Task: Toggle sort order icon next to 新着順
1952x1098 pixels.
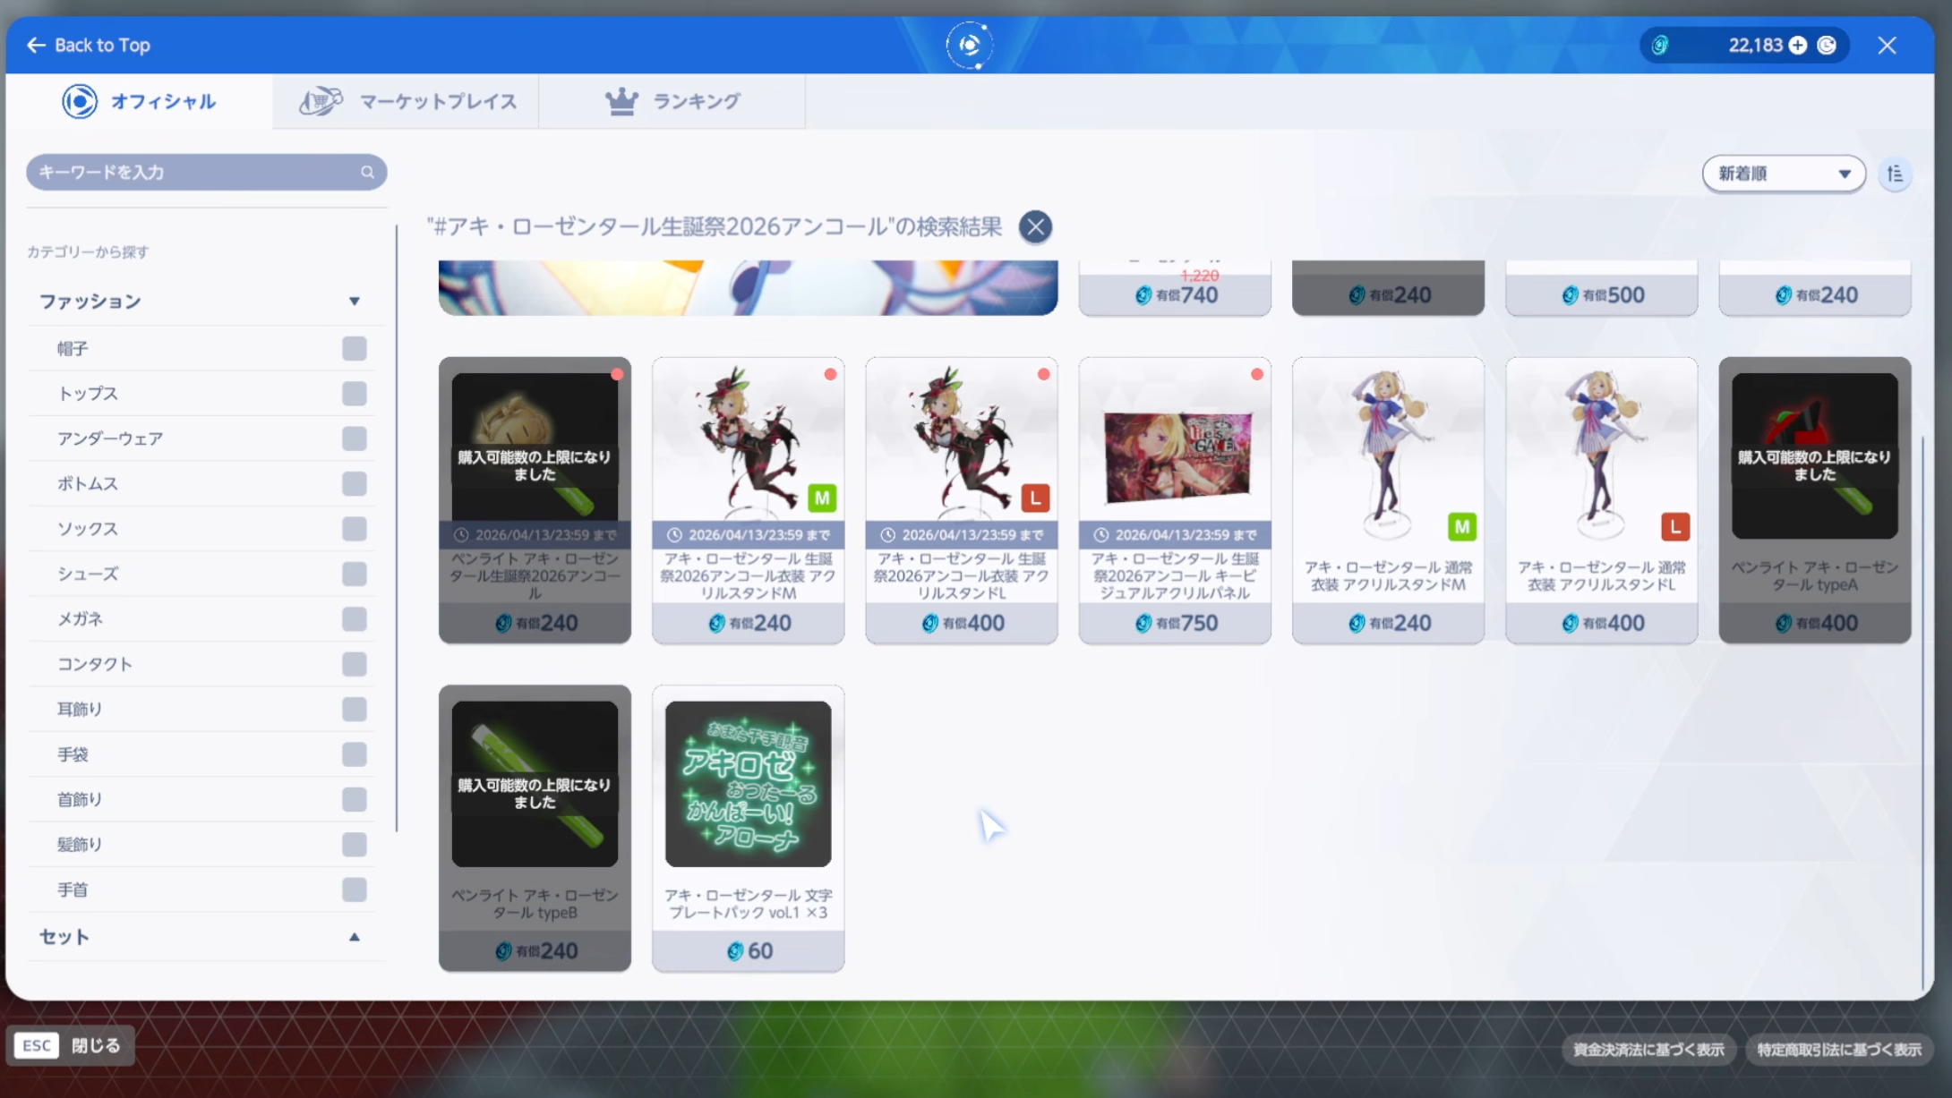Action: pos(1895,174)
